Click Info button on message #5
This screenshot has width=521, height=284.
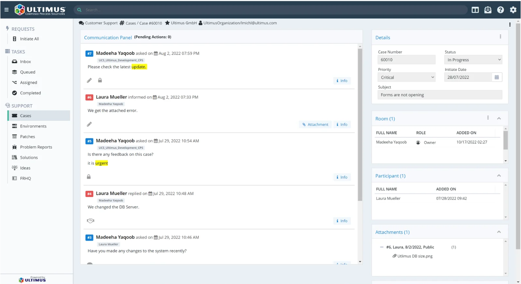(x=342, y=177)
